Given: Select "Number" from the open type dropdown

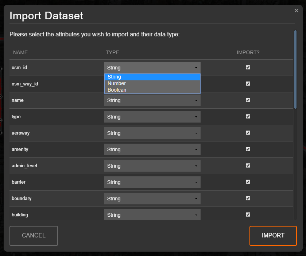Looking at the screenshot, I should click(x=117, y=83).
